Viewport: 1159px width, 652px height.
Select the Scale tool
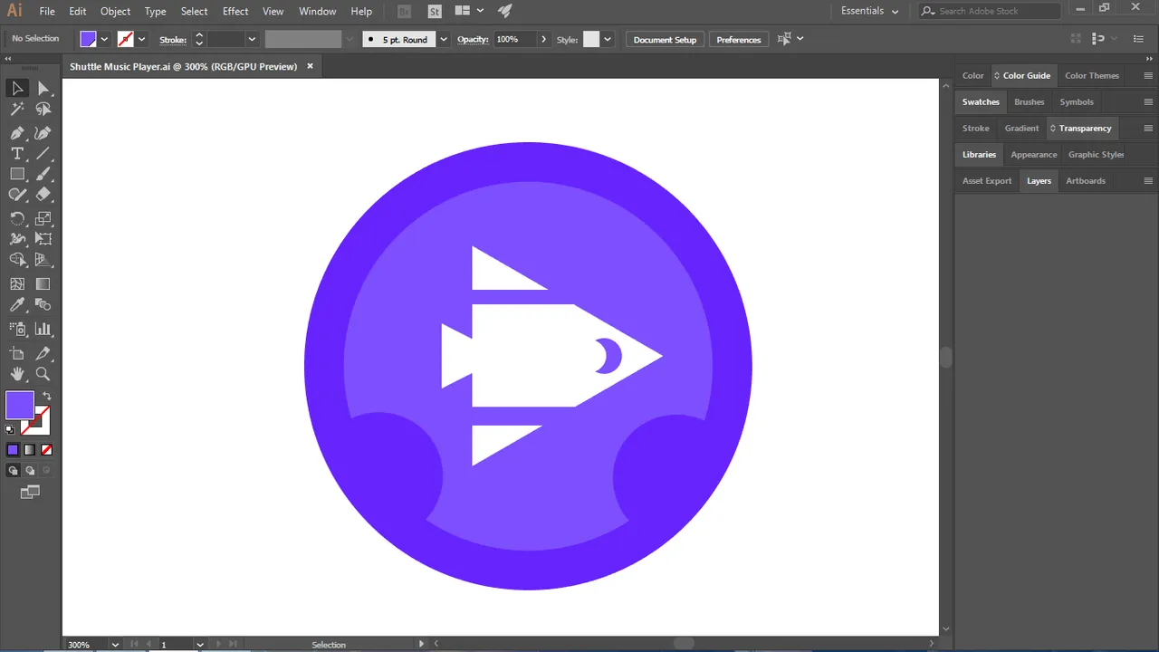(x=43, y=218)
